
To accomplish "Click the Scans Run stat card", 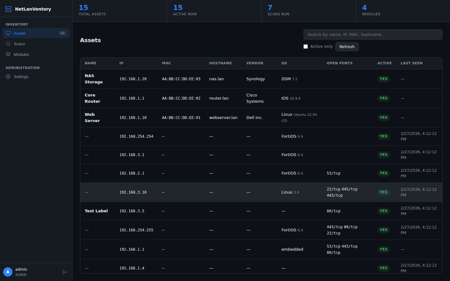I will tap(308, 11).
